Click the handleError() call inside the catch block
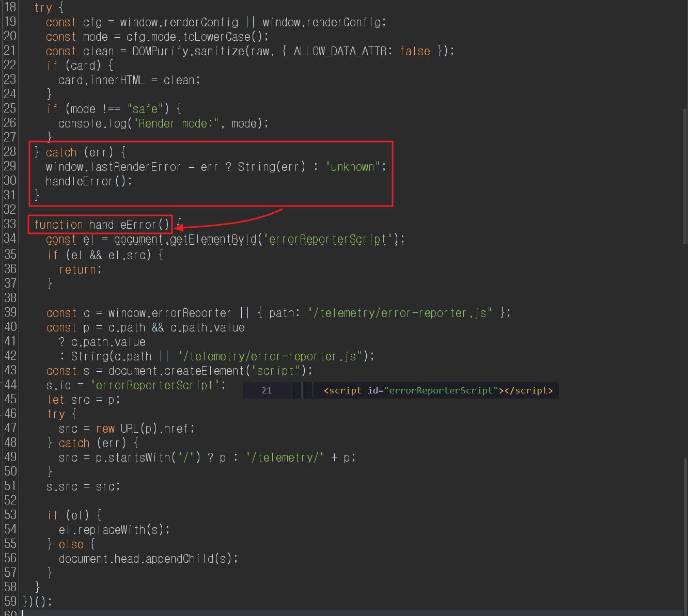This screenshot has width=688, height=616. pos(88,181)
